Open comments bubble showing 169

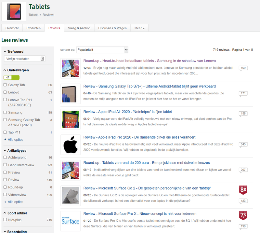[x=243, y=68]
